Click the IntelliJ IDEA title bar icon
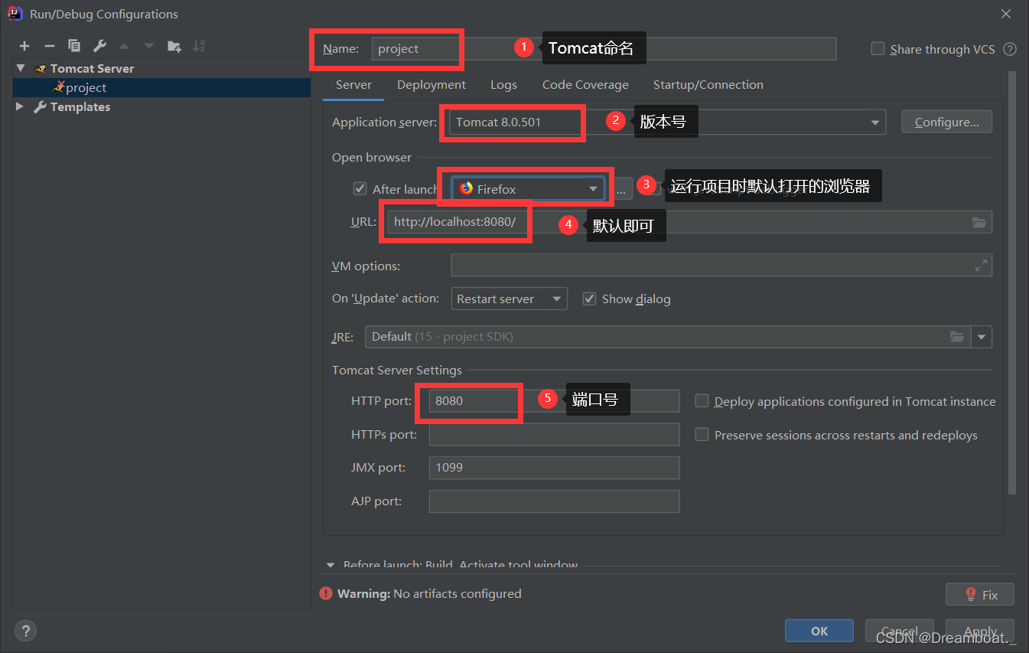1029x653 pixels. pyautogui.click(x=15, y=13)
